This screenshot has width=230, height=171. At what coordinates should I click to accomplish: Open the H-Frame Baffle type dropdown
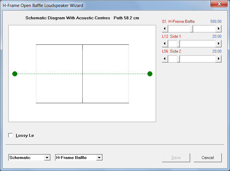99,158
